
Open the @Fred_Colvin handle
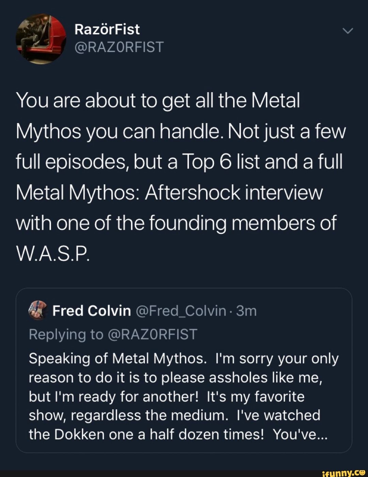click(180, 310)
